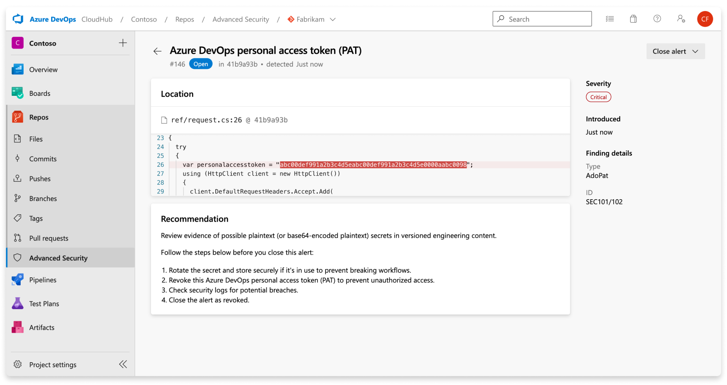The height and width of the screenshot is (385, 727).
Task: Open the Marketplace shopping bag icon
Action: (633, 19)
